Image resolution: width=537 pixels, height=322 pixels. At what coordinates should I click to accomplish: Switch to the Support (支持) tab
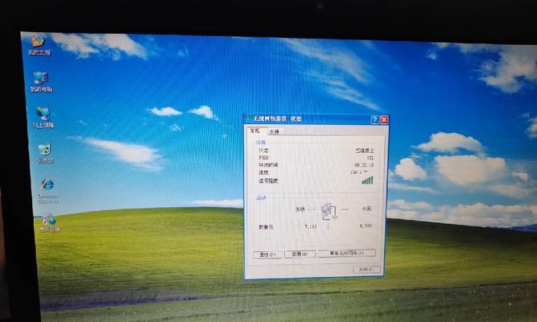tap(275, 132)
